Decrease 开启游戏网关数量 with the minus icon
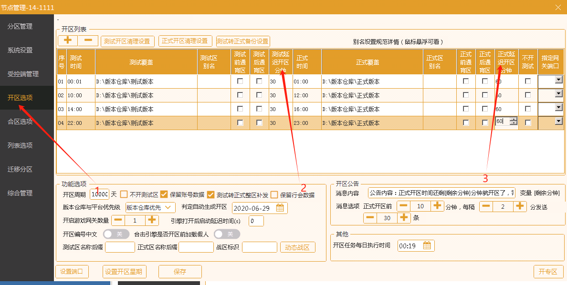 coord(118,220)
